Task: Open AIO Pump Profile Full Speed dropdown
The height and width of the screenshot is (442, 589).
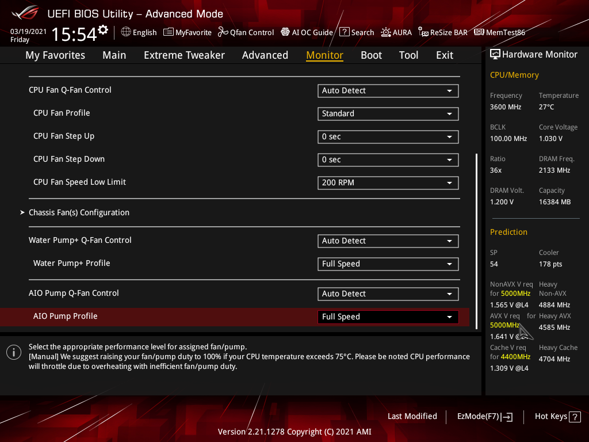Action: tap(388, 317)
